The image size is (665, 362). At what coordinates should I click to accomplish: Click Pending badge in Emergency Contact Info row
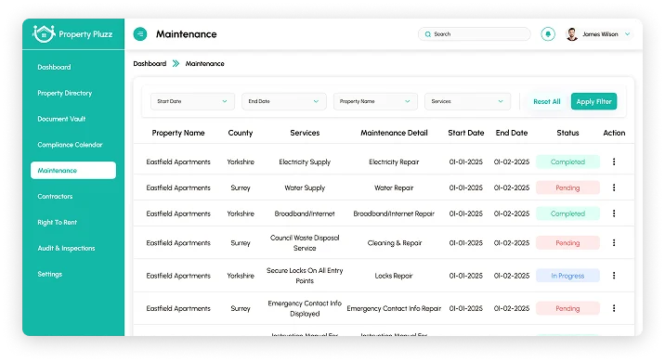567,308
